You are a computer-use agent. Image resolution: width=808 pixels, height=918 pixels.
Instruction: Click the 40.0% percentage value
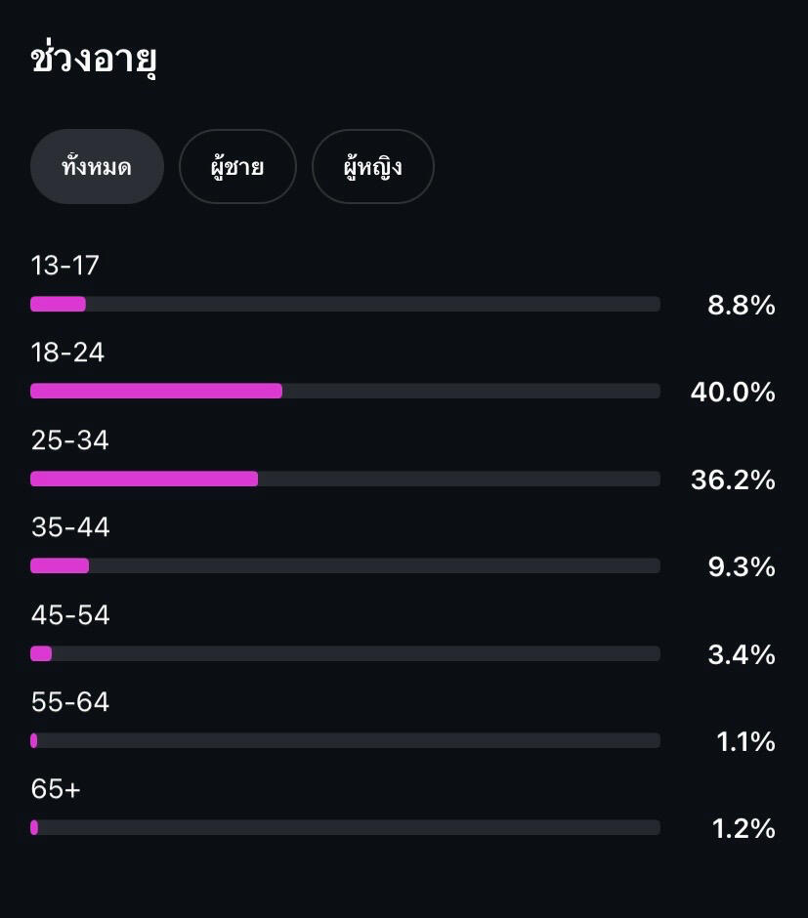733,393
